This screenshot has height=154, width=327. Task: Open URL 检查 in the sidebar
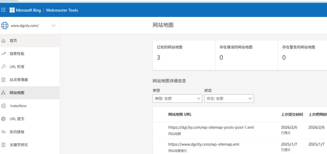(x=30, y=67)
